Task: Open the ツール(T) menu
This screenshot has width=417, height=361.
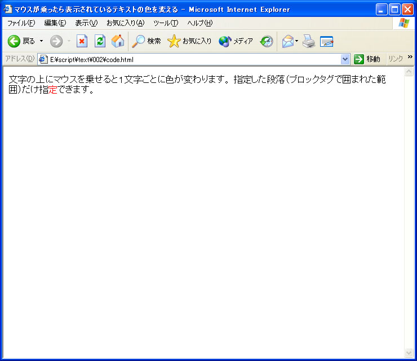Action: tap(166, 23)
